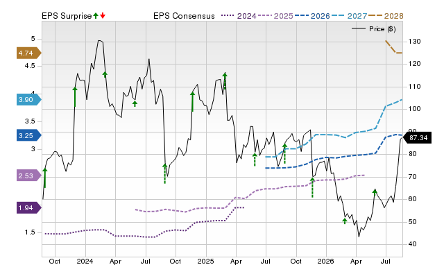
Task: Click the 130 label on the price axis
Action: pos(414,42)
